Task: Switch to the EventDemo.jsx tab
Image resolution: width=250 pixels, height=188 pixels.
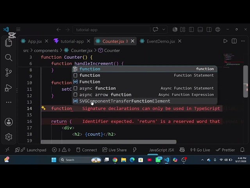Action: (x=161, y=42)
